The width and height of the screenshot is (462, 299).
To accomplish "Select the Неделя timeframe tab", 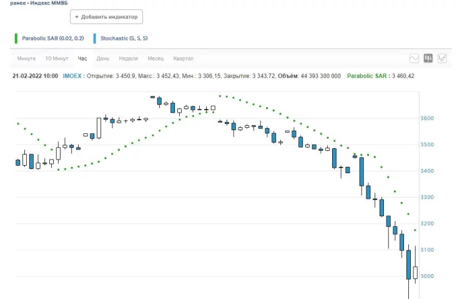I will [x=128, y=59].
